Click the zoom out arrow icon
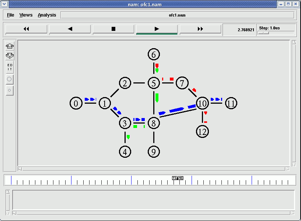 [10, 56]
